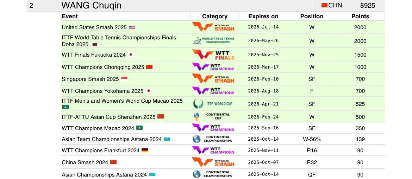Image resolution: width=412 pixels, height=179 pixels.
Task: Click the Continental Championships logo for Asian Team Championships
Action: [x=212, y=139]
